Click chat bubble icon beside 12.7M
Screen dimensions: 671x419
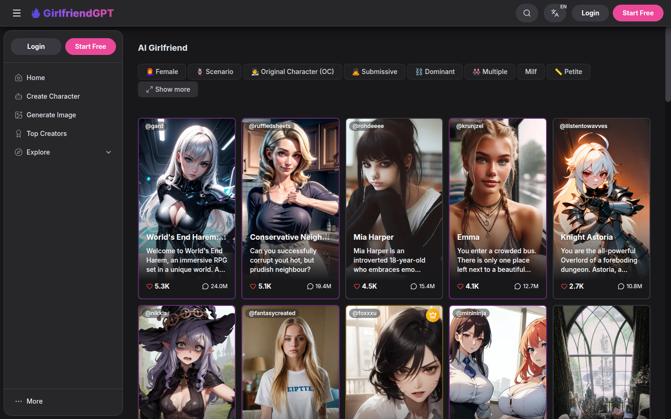[518, 286]
